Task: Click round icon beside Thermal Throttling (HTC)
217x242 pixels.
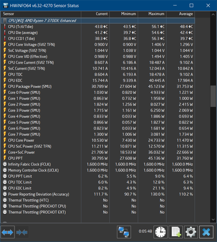Action: point(5,200)
